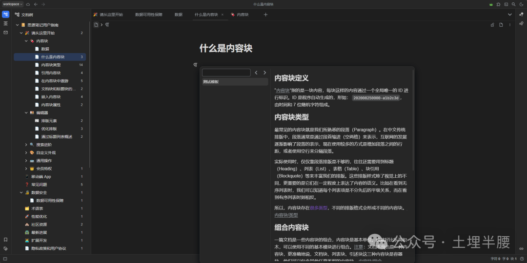Toggle the editor lock icon
The height and width of the screenshot is (263, 527).
492,25
